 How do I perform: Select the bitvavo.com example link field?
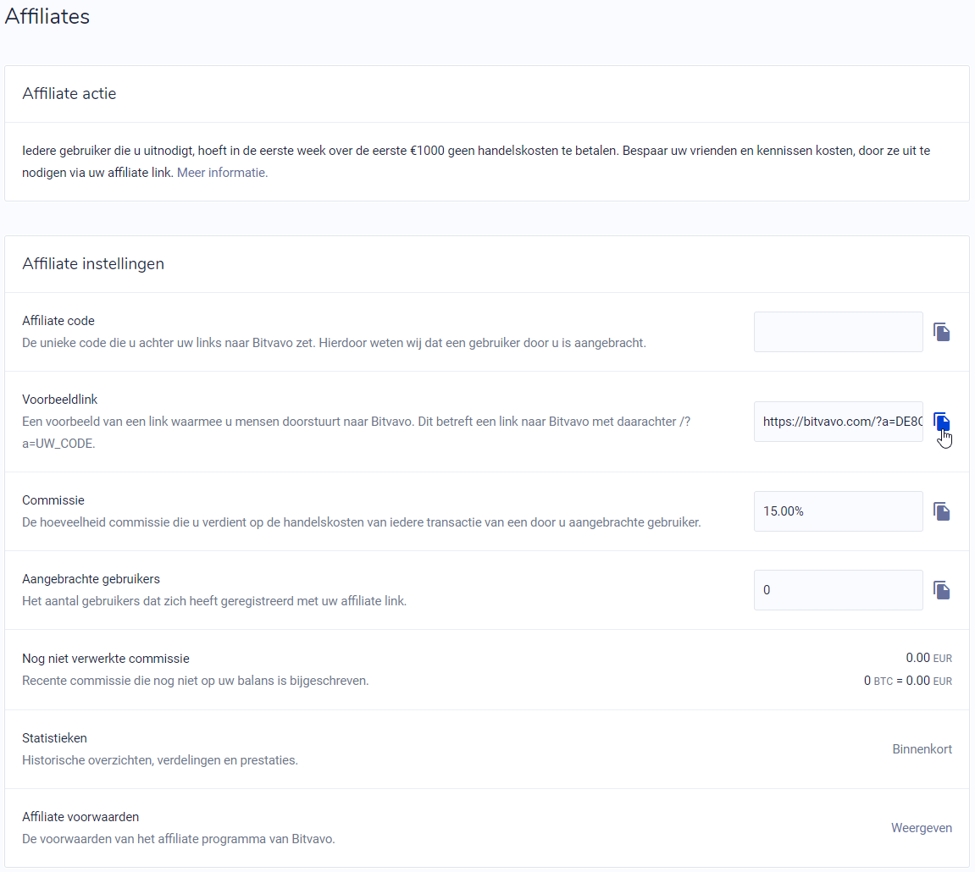pyautogui.click(x=839, y=422)
